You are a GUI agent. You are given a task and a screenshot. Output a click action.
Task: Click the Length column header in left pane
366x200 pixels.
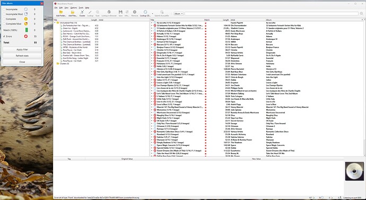coord(94,20)
